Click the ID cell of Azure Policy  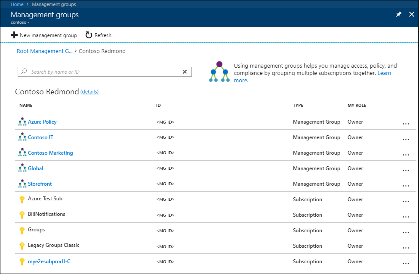tap(165, 122)
